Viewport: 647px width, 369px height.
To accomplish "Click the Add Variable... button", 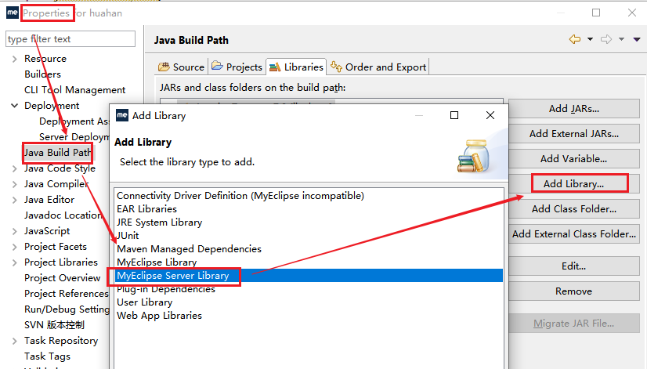I will tap(574, 159).
